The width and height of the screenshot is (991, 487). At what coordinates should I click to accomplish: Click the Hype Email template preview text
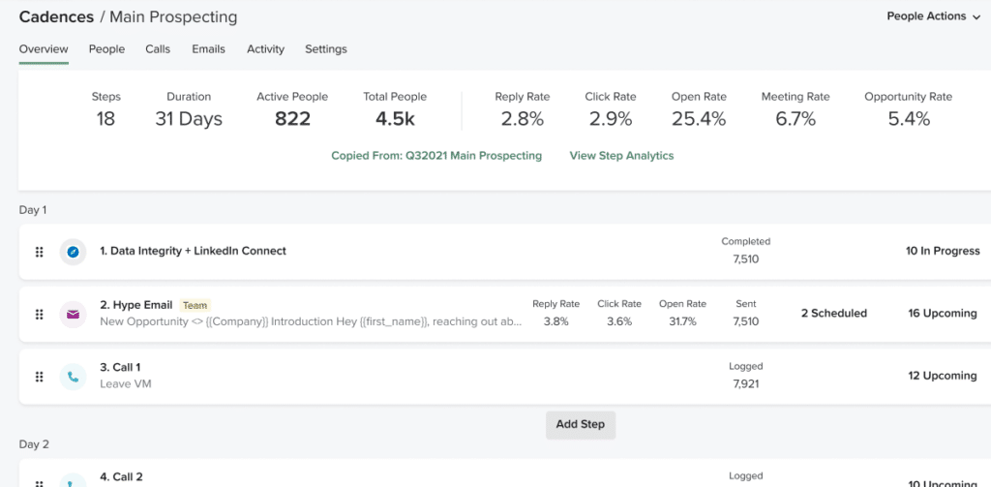(x=312, y=322)
